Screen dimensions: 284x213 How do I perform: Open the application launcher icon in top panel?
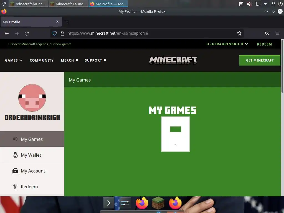pyautogui.click(x=4, y=4)
